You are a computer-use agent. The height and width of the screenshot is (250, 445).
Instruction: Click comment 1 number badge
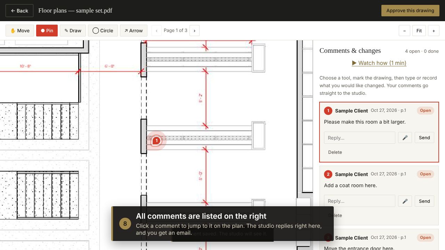pos(328,111)
